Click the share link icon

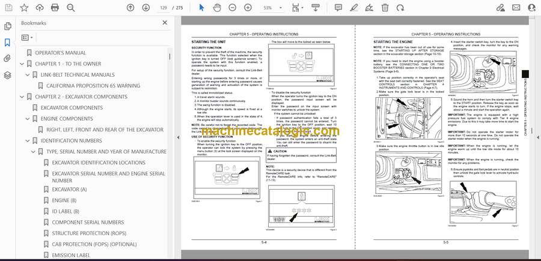[x=500, y=8]
